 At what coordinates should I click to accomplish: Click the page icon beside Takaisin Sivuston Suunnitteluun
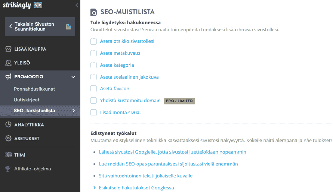(x=68, y=27)
